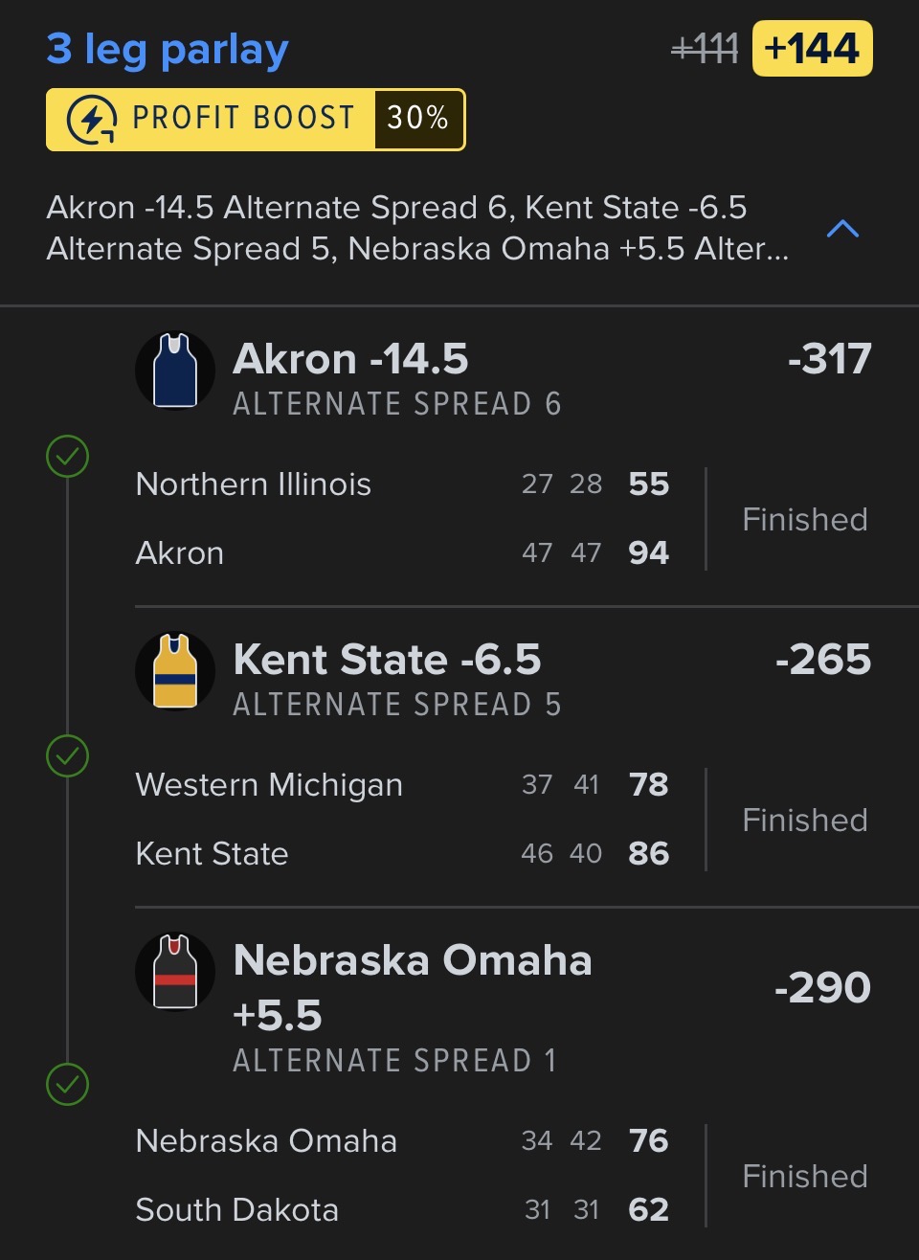919x1260 pixels.
Task: Tap the green checkmark for Kent State leg
Action: point(68,756)
